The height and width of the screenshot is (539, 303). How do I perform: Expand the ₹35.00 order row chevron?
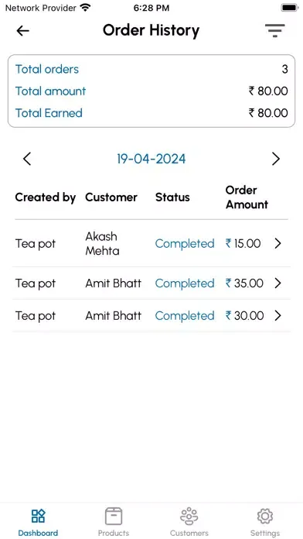tap(278, 283)
